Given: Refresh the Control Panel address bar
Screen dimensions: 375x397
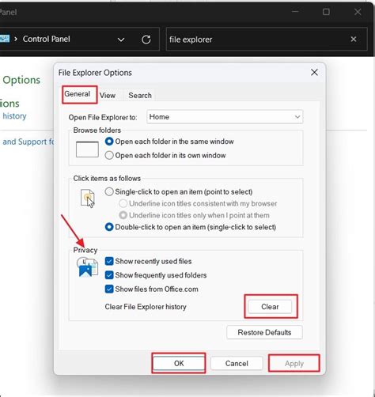Looking at the screenshot, I should point(146,40).
